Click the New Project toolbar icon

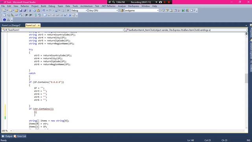[x=4, y=11]
